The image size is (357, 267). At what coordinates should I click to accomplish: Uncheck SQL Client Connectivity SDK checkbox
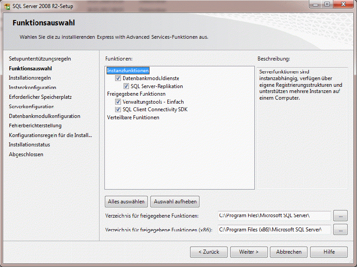(118, 109)
